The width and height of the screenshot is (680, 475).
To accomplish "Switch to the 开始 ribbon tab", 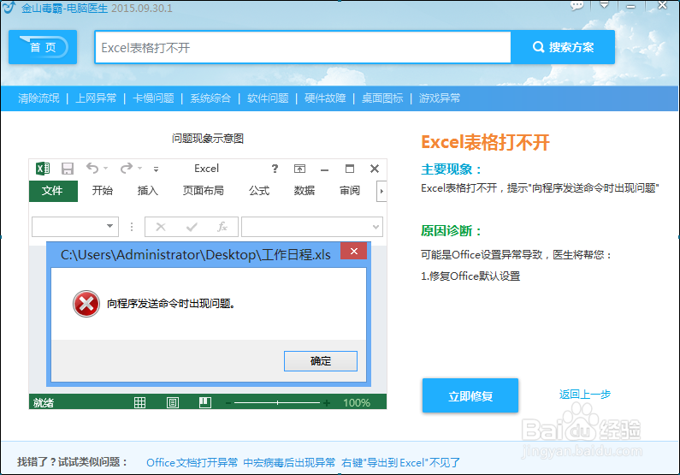I will click(x=103, y=191).
